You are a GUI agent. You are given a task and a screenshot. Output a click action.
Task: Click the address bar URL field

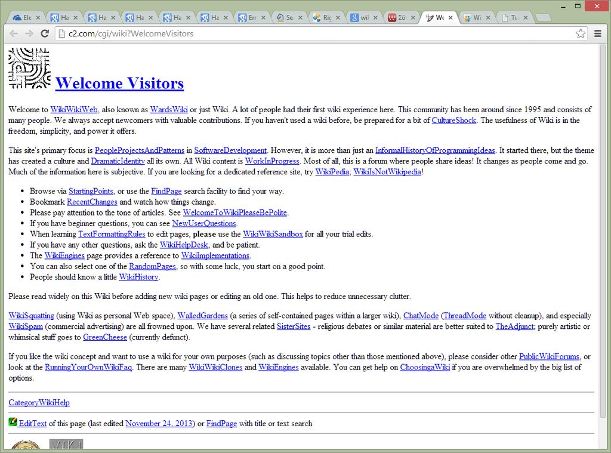pos(320,33)
